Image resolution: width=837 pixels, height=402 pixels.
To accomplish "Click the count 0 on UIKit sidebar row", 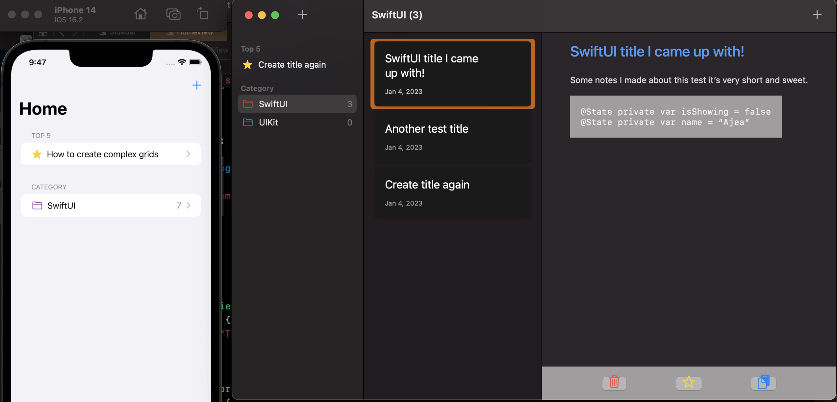I will tap(350, 123).
